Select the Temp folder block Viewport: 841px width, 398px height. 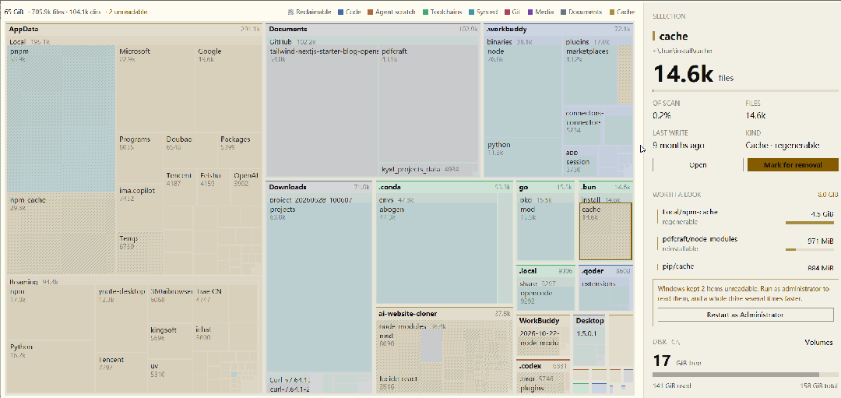click(140, 253)
